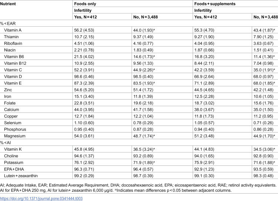The height and width of the screenshot is (201, 278).
Task: Select cell value 36.5 (3.24)*
Action: [x=144, y=149]
